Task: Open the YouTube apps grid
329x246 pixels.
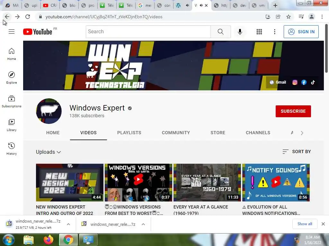Action: [x=259, y=32]
